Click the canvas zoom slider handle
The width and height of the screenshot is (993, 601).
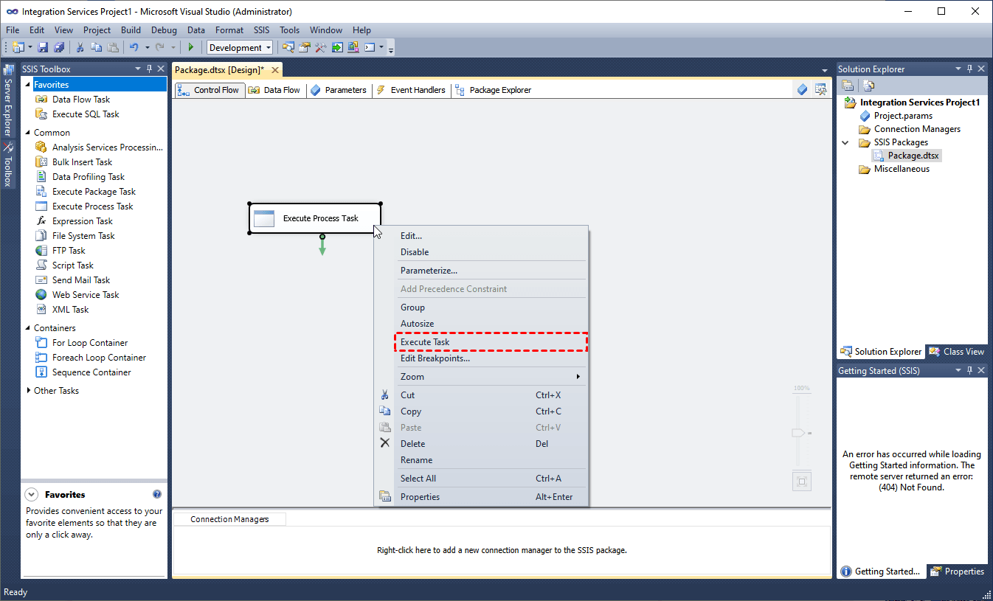tap(798, 433)
